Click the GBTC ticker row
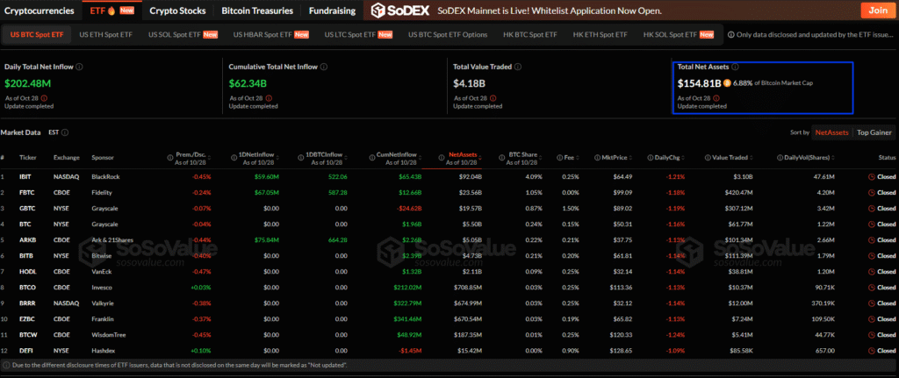The height and width of the screenshot is (378, 899). [x=449, y=209]
